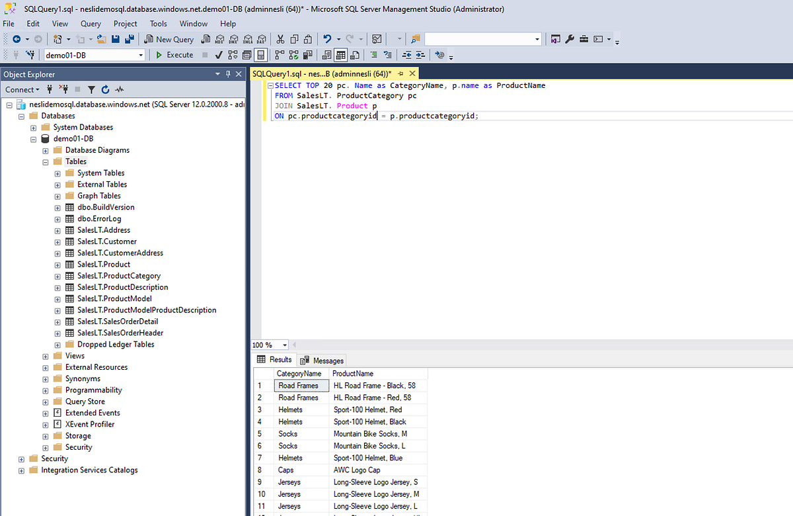Screen dimensions: 793x516
Task: Toggle Results to Text option
Action: point(326,55)
